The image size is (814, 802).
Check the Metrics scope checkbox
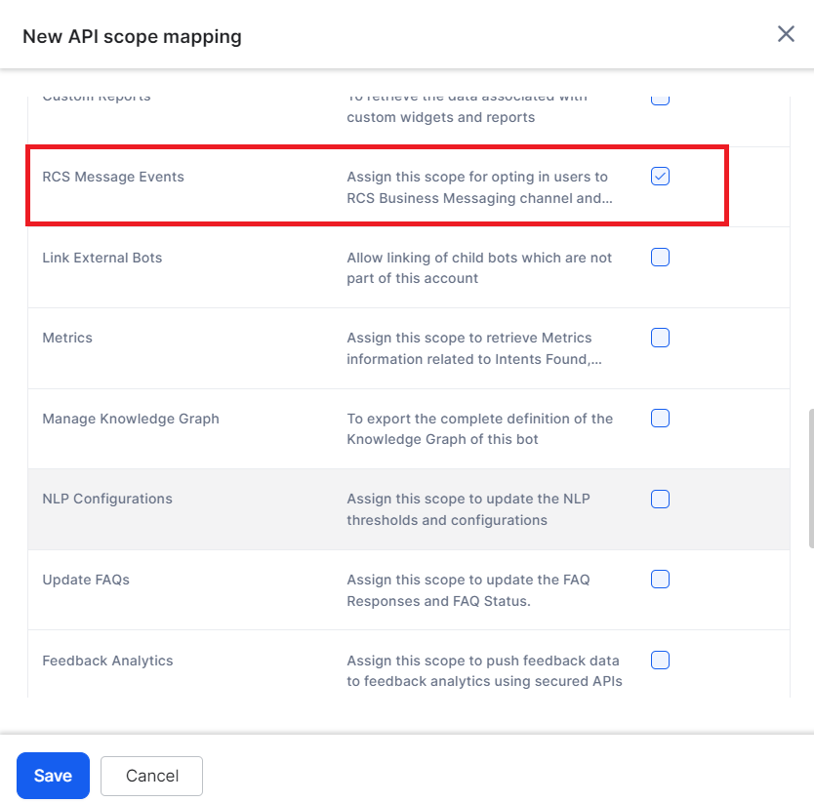pyautogui.click(x=660, y=338)
